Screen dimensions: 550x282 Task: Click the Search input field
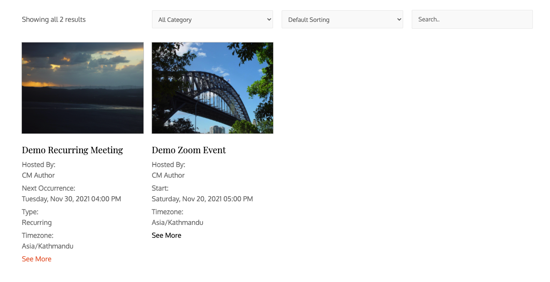(x=472, y=19)
